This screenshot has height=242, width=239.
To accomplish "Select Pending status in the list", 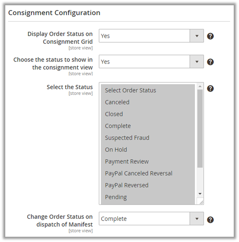I will pyautogui.click(x=116, y=197).
